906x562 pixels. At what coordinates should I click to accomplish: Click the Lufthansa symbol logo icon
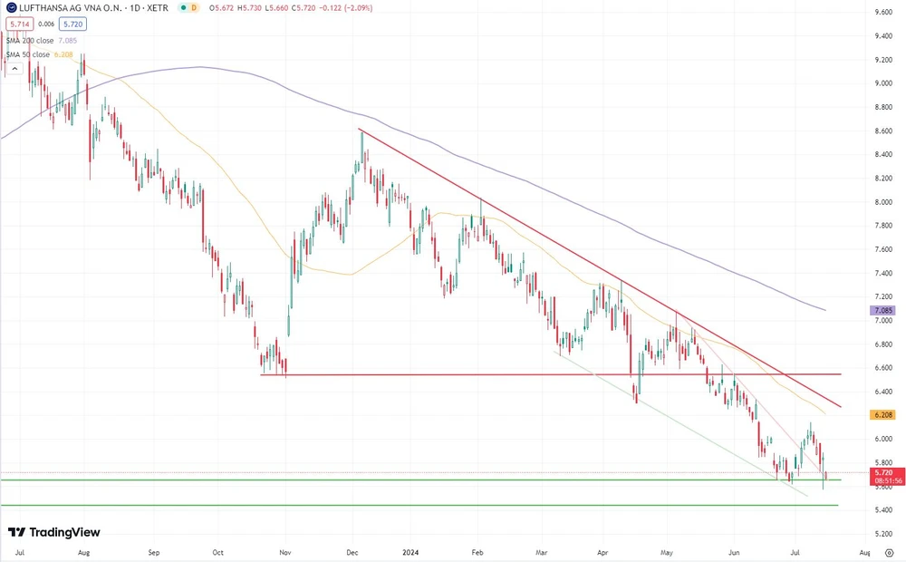(x=11, y=8)
